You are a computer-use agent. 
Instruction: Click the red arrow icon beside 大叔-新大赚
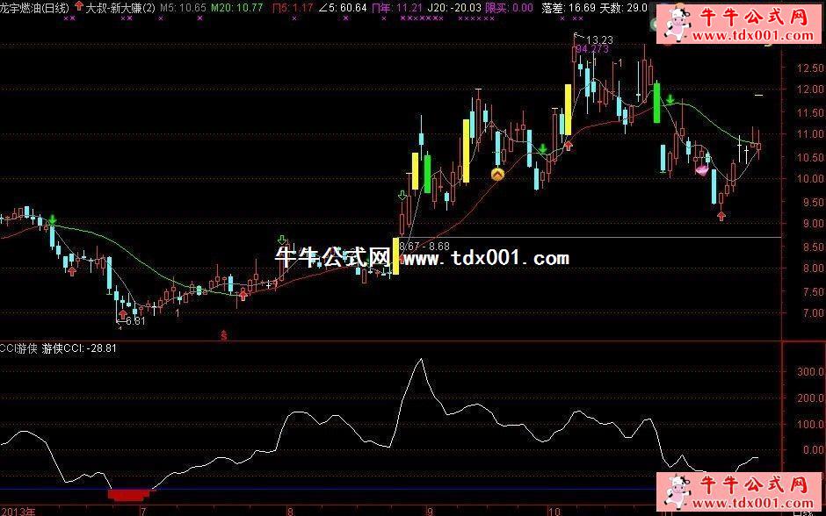coord(78,7)
